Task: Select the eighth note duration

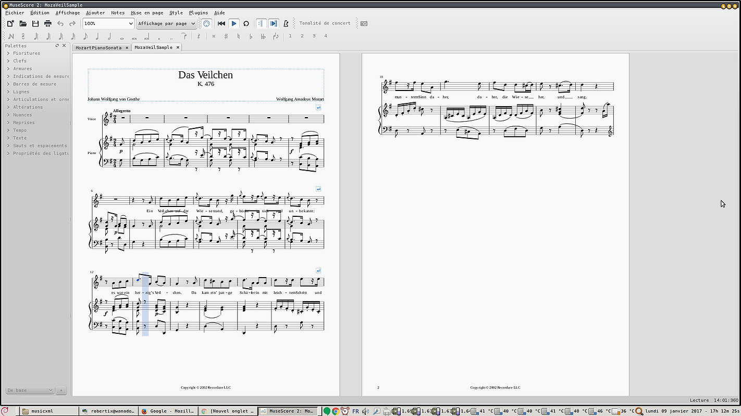Action: tap(85, 36)
